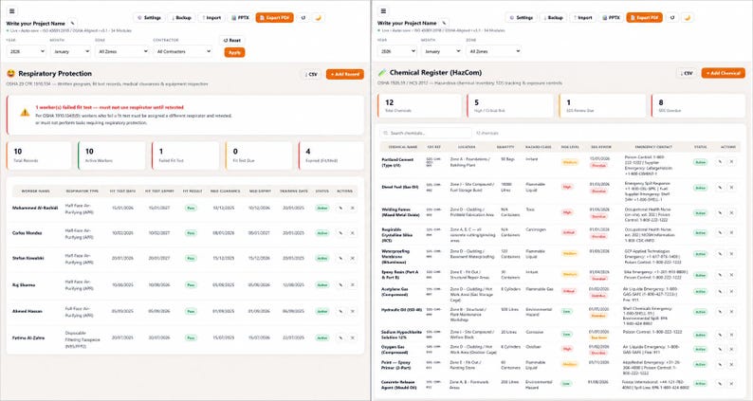Open Year dropdown in left panel

coord(26,51)
